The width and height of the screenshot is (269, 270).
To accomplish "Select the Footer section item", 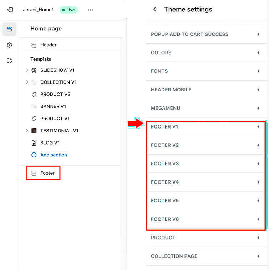I will [x=43, y=173].
